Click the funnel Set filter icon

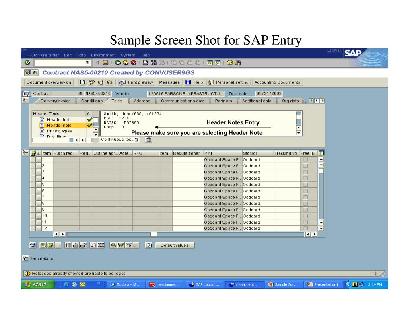(128, 245)
